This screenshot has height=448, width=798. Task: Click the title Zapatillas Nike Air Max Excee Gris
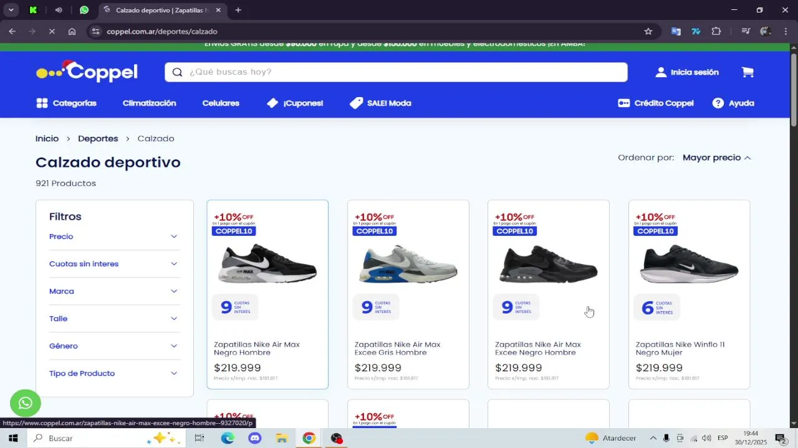398,348
